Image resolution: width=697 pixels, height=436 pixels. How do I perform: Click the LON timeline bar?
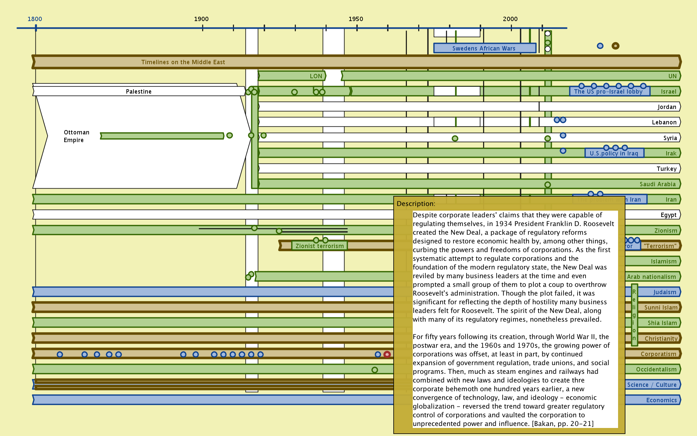(292, 76)
